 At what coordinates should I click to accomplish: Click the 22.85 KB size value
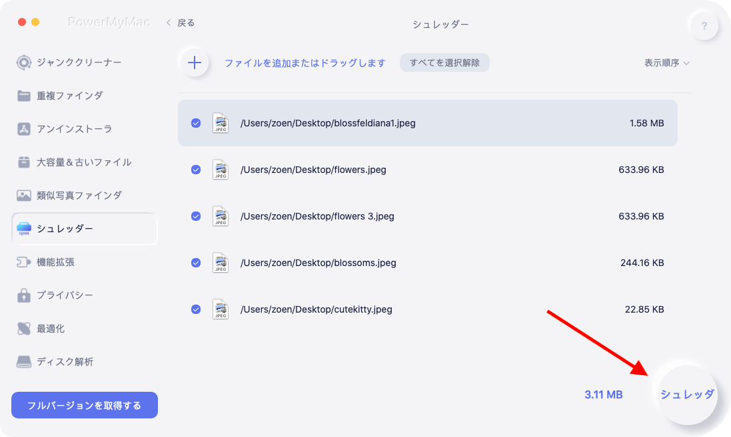pyautogui.click(x=644, y=309)
